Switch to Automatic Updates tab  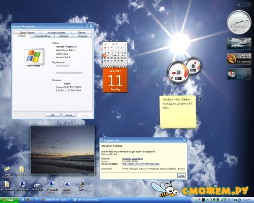56,32
